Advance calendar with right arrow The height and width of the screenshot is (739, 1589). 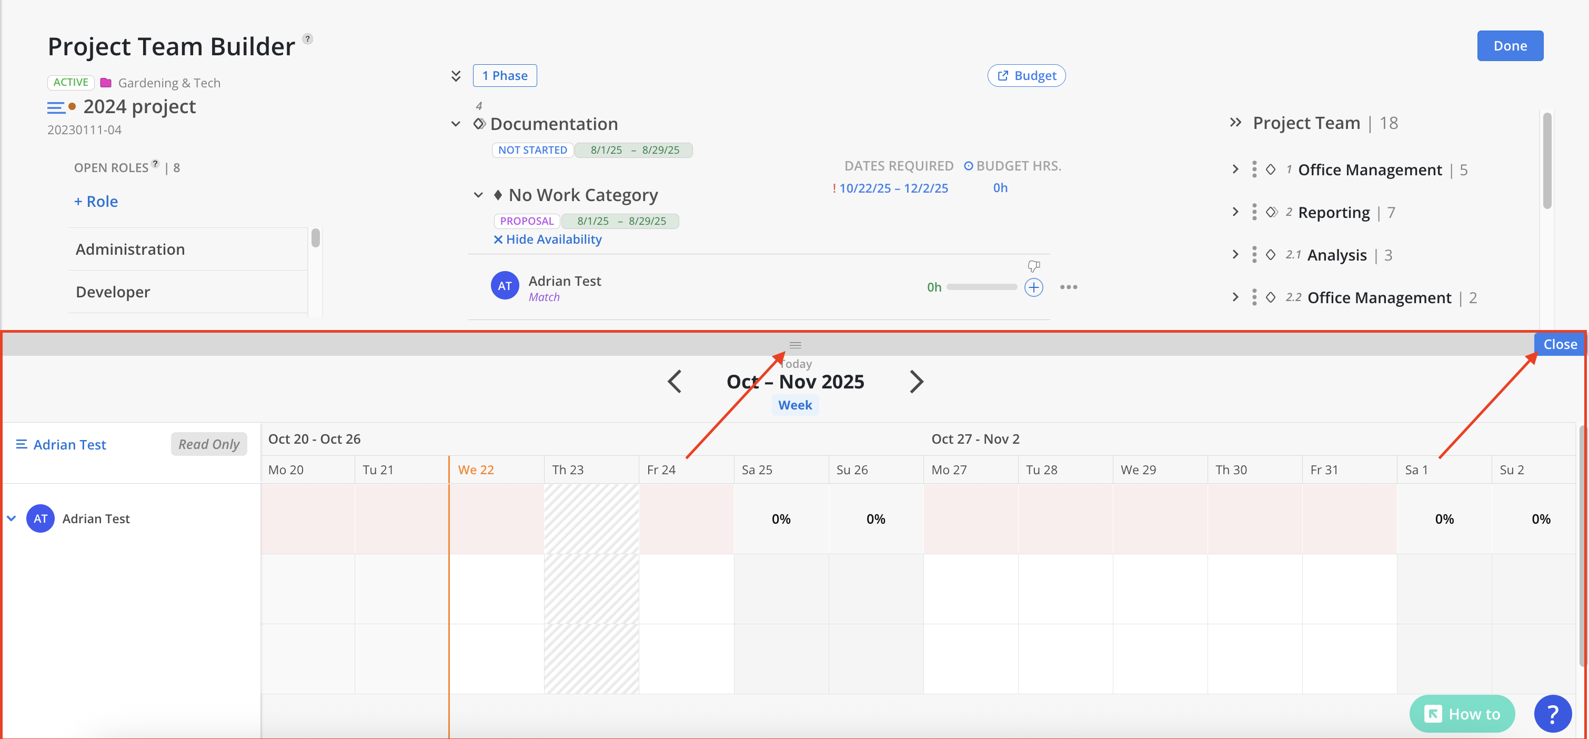click(916, 381)
